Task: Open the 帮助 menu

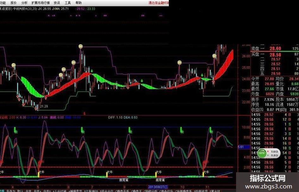Action: [78, 3]
